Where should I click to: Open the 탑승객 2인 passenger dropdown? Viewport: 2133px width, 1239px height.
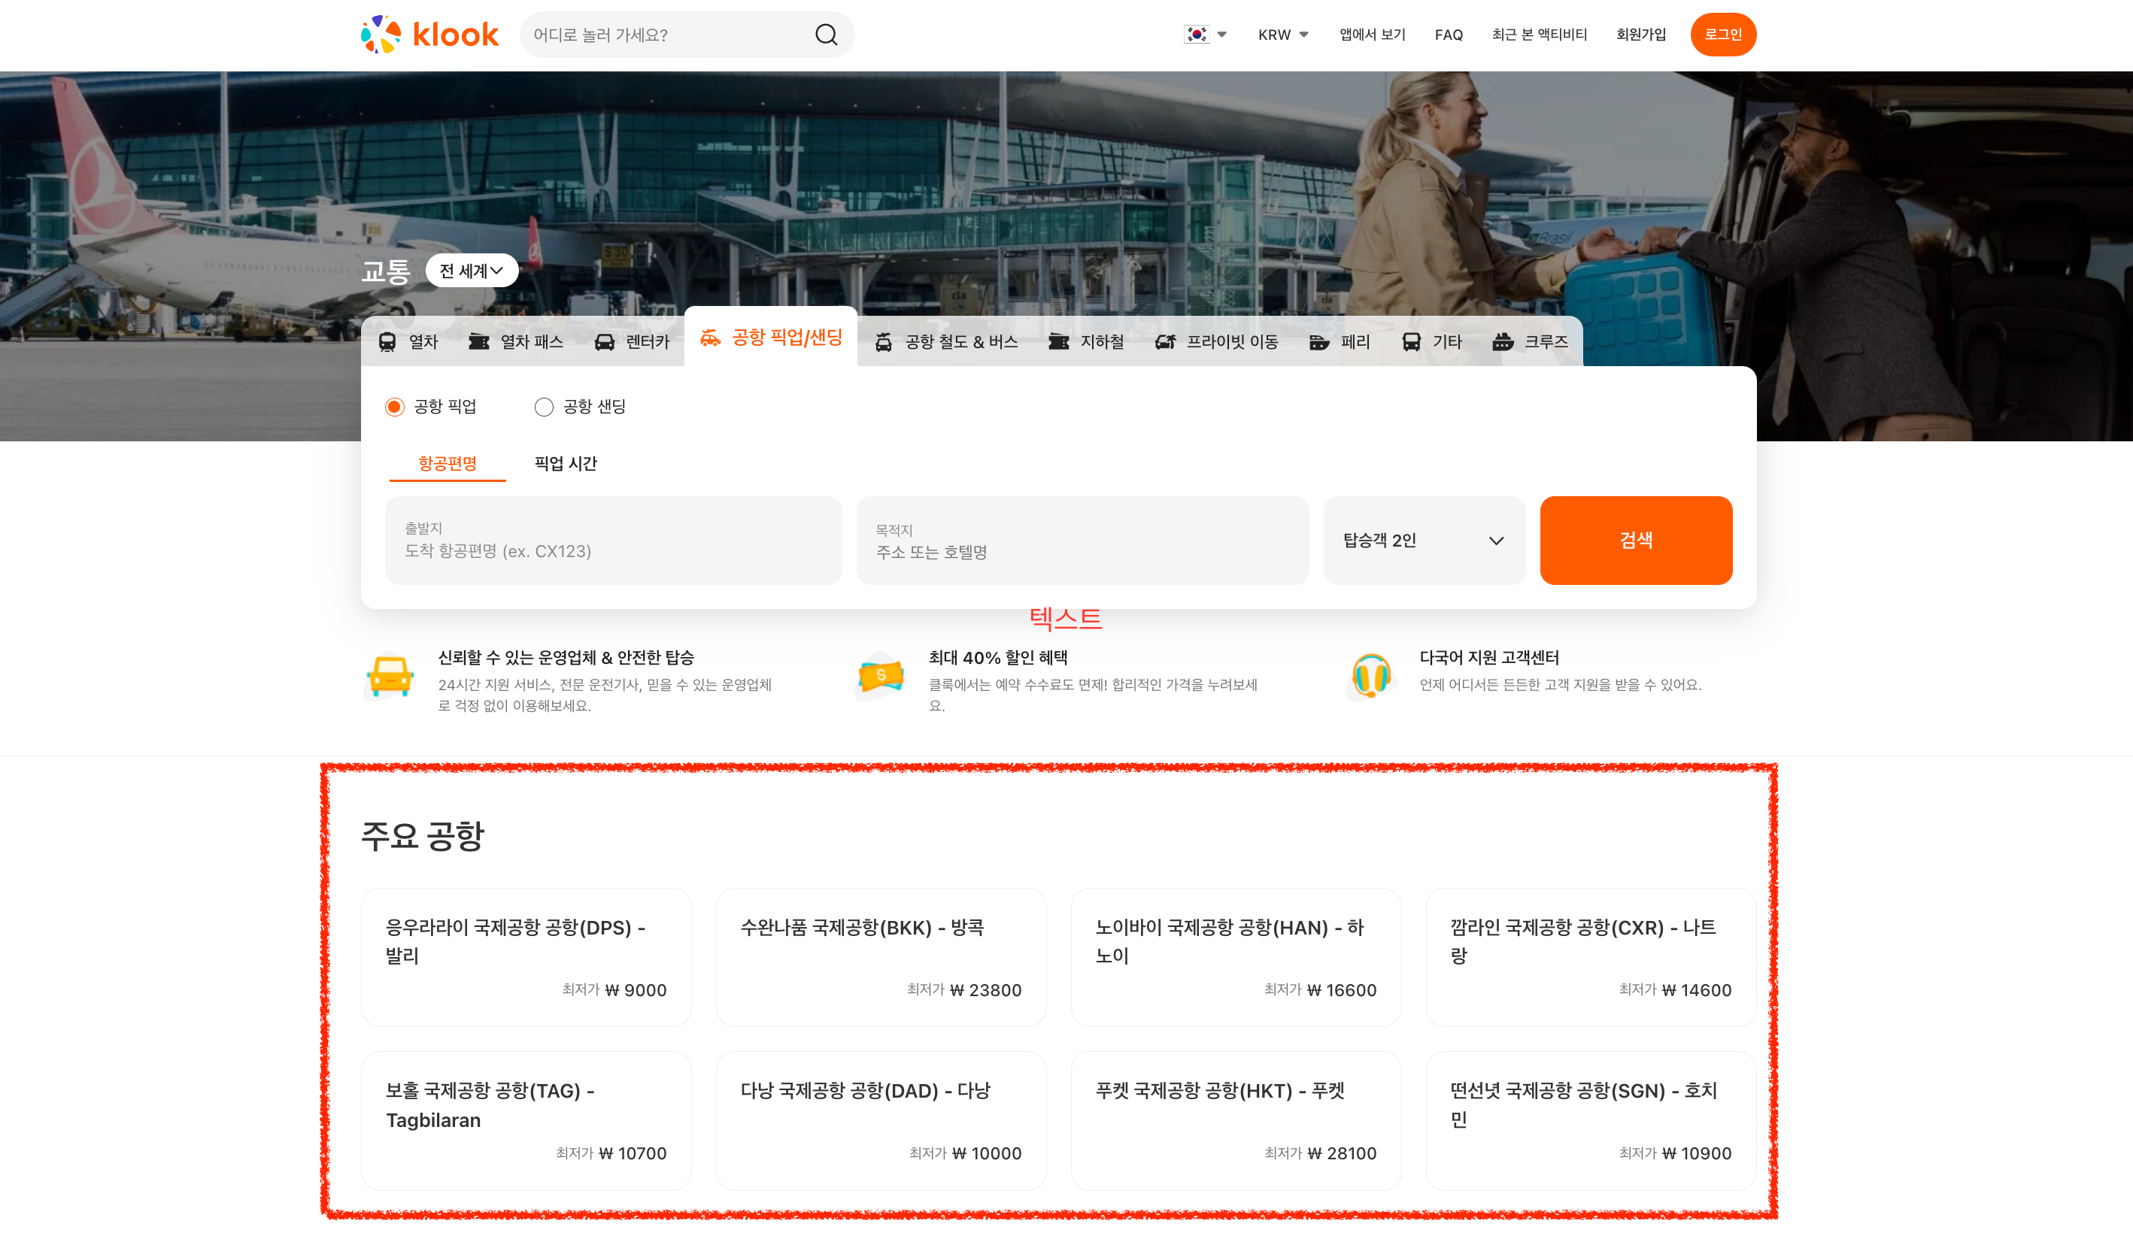(1425, 541)
